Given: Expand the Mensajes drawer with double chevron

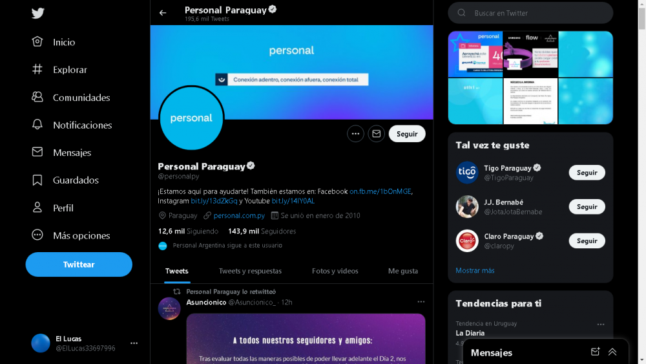Looking at the screenshot, I should (612, 352).
